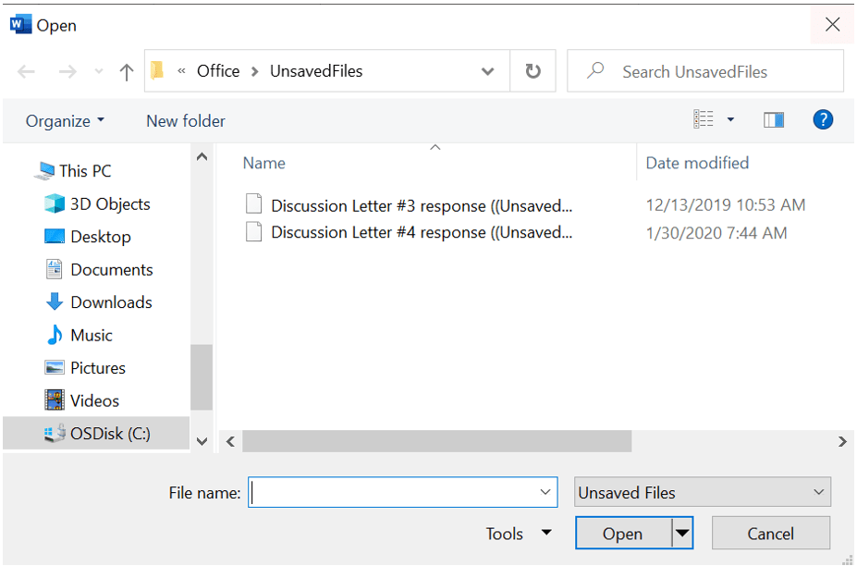Image resolution: width=857 pixels, height=566 pixels.
Task: Click the Up one level arrow
Action: pyautogui.click(x=127, y=72)
